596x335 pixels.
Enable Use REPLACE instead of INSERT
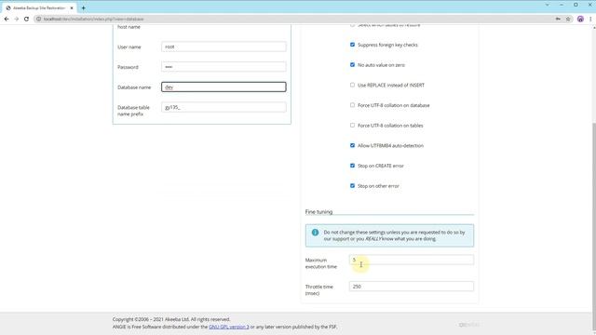coord(352,85)
